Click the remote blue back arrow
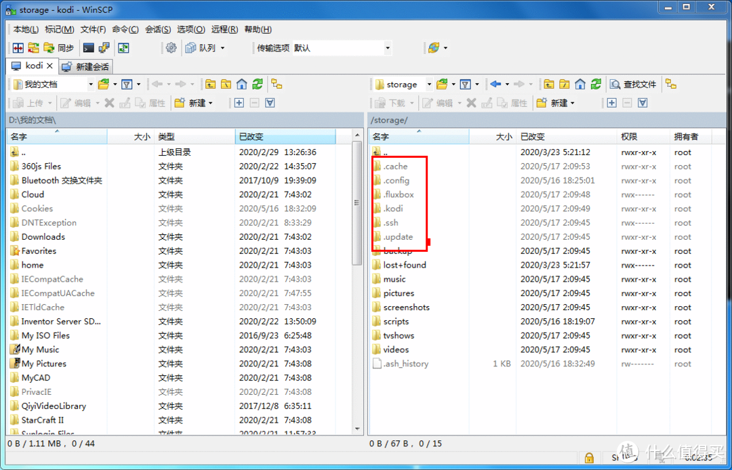Viewport: 732px width, 470px height. click(495, 85)
